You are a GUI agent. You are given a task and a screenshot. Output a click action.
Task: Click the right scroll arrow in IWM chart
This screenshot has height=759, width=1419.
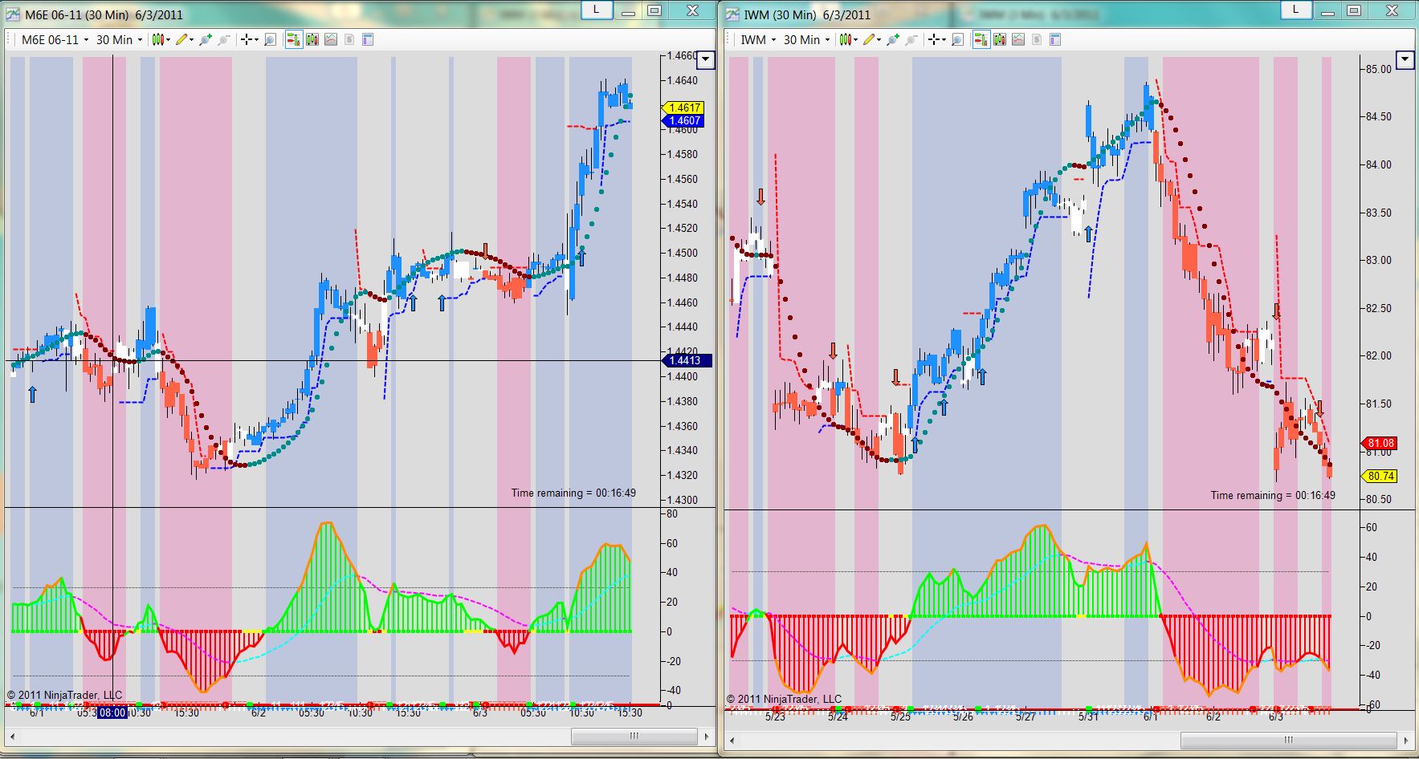tap(1406, 740)
